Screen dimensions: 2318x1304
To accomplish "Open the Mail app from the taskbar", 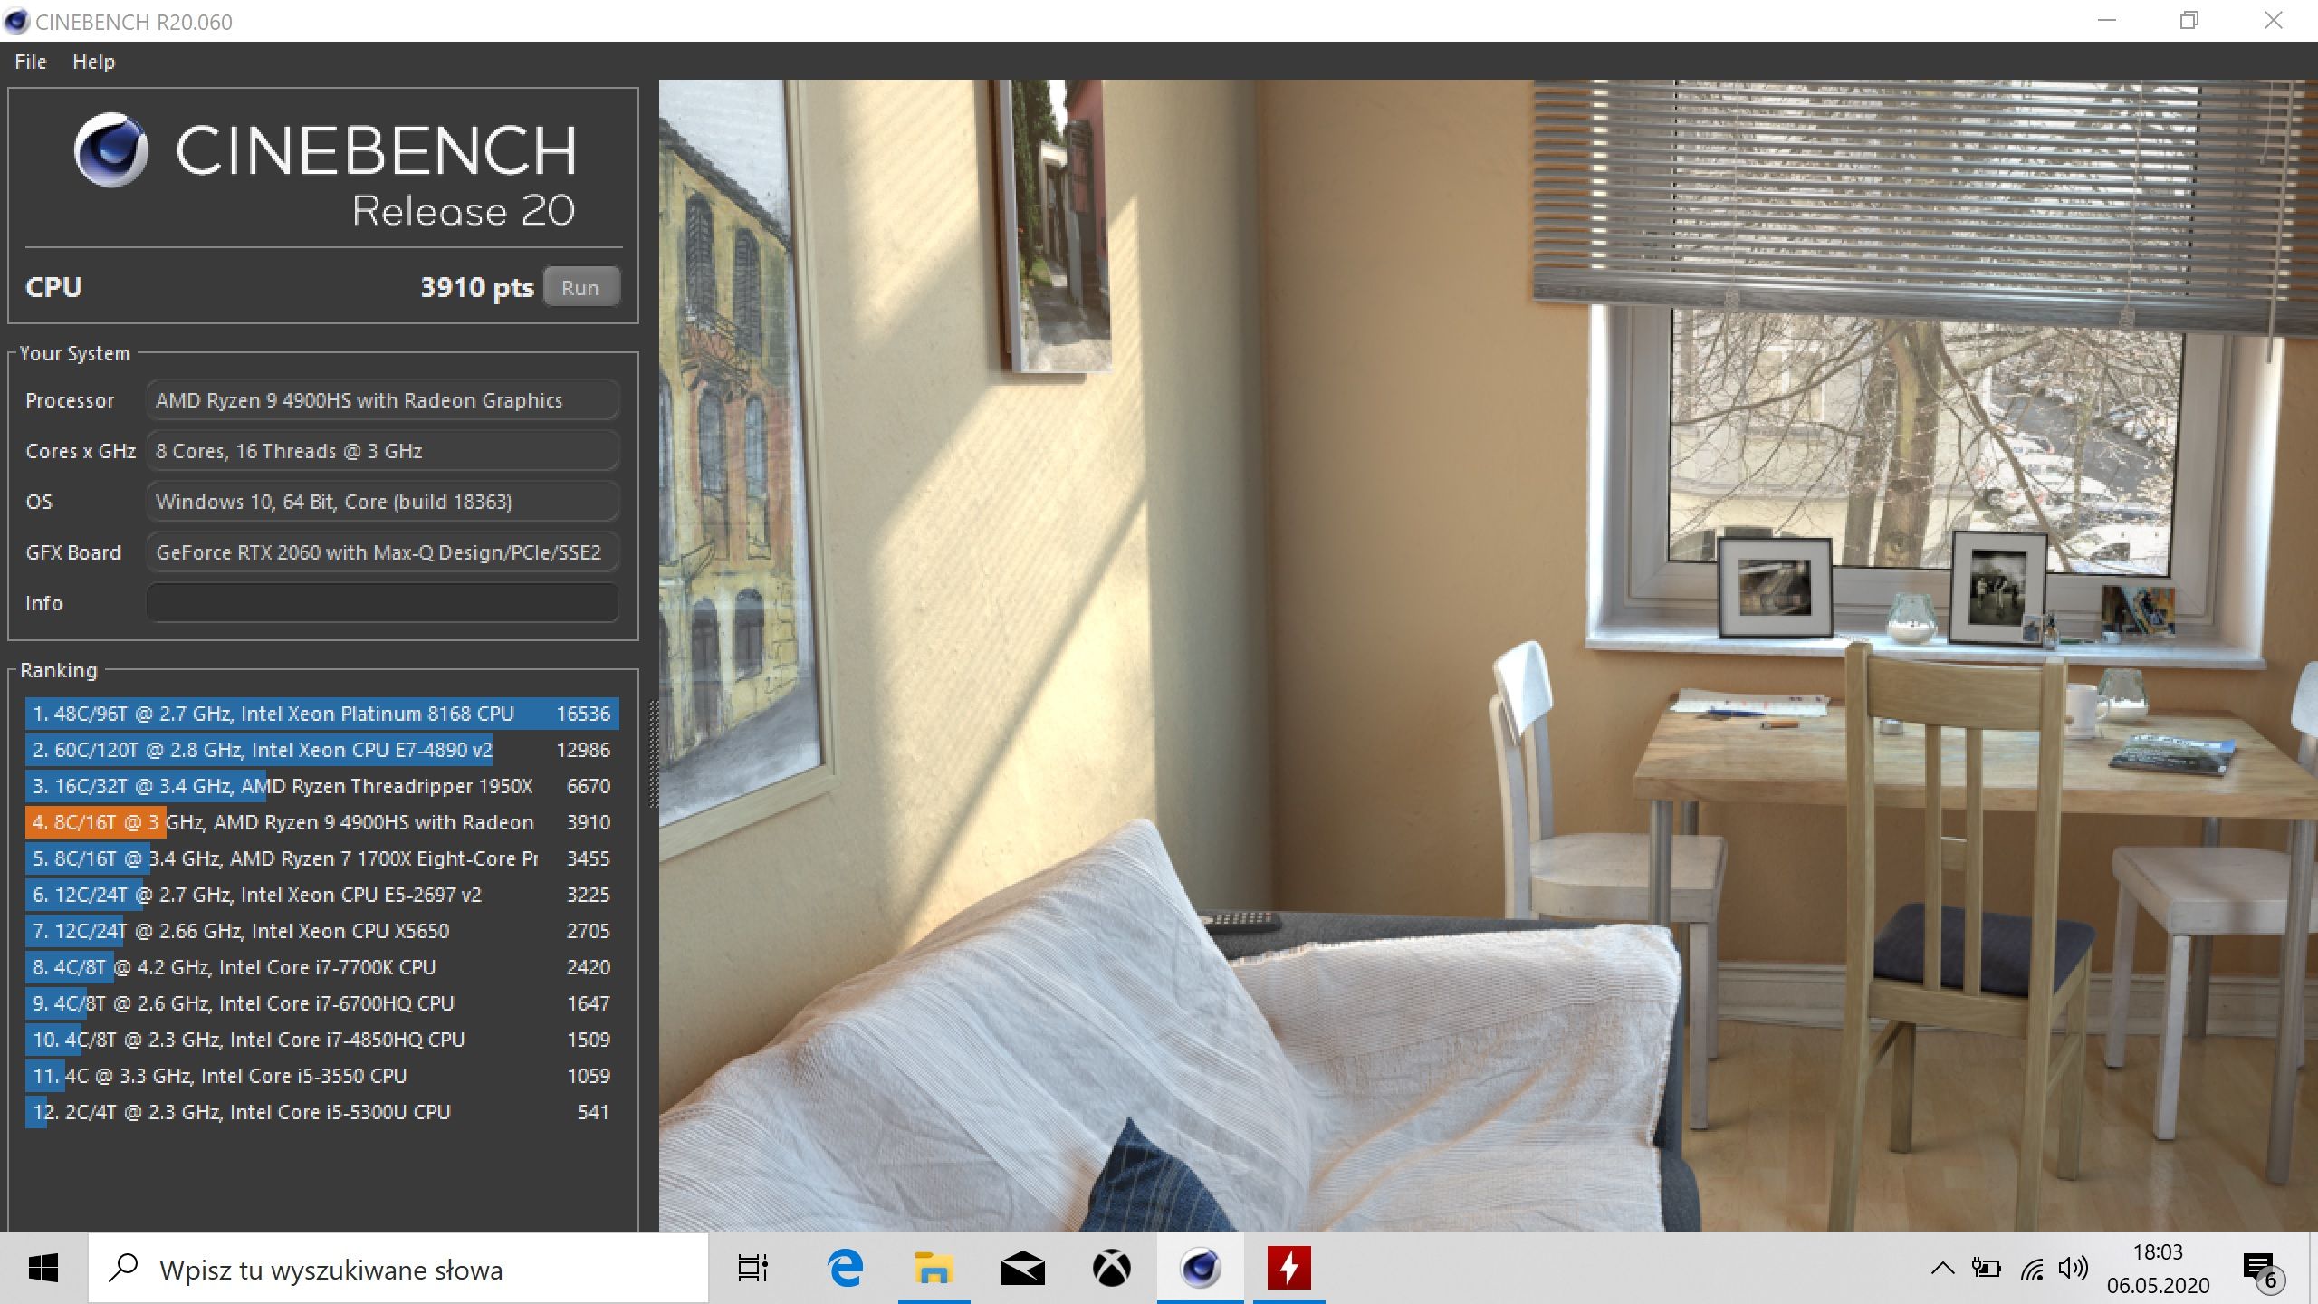I will pyautogui.click(x=1022, y=1268).
